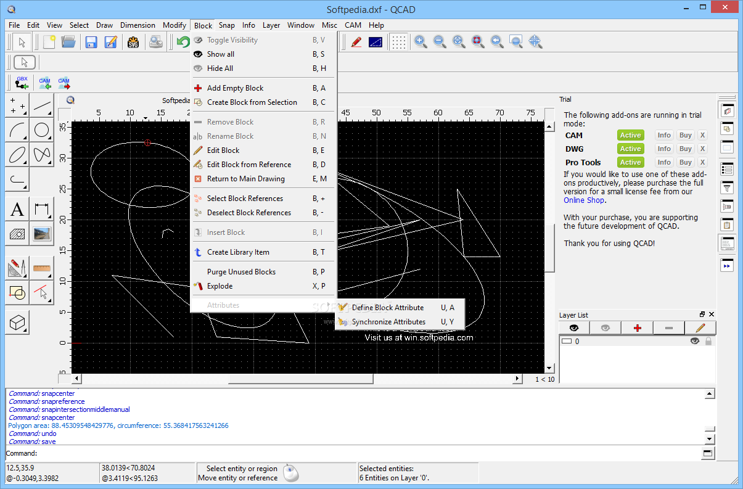Toggle visibility eye of layer 0
Image resolution: width=743 pixels, height=489 pixels.
click(x=695, y=341)
